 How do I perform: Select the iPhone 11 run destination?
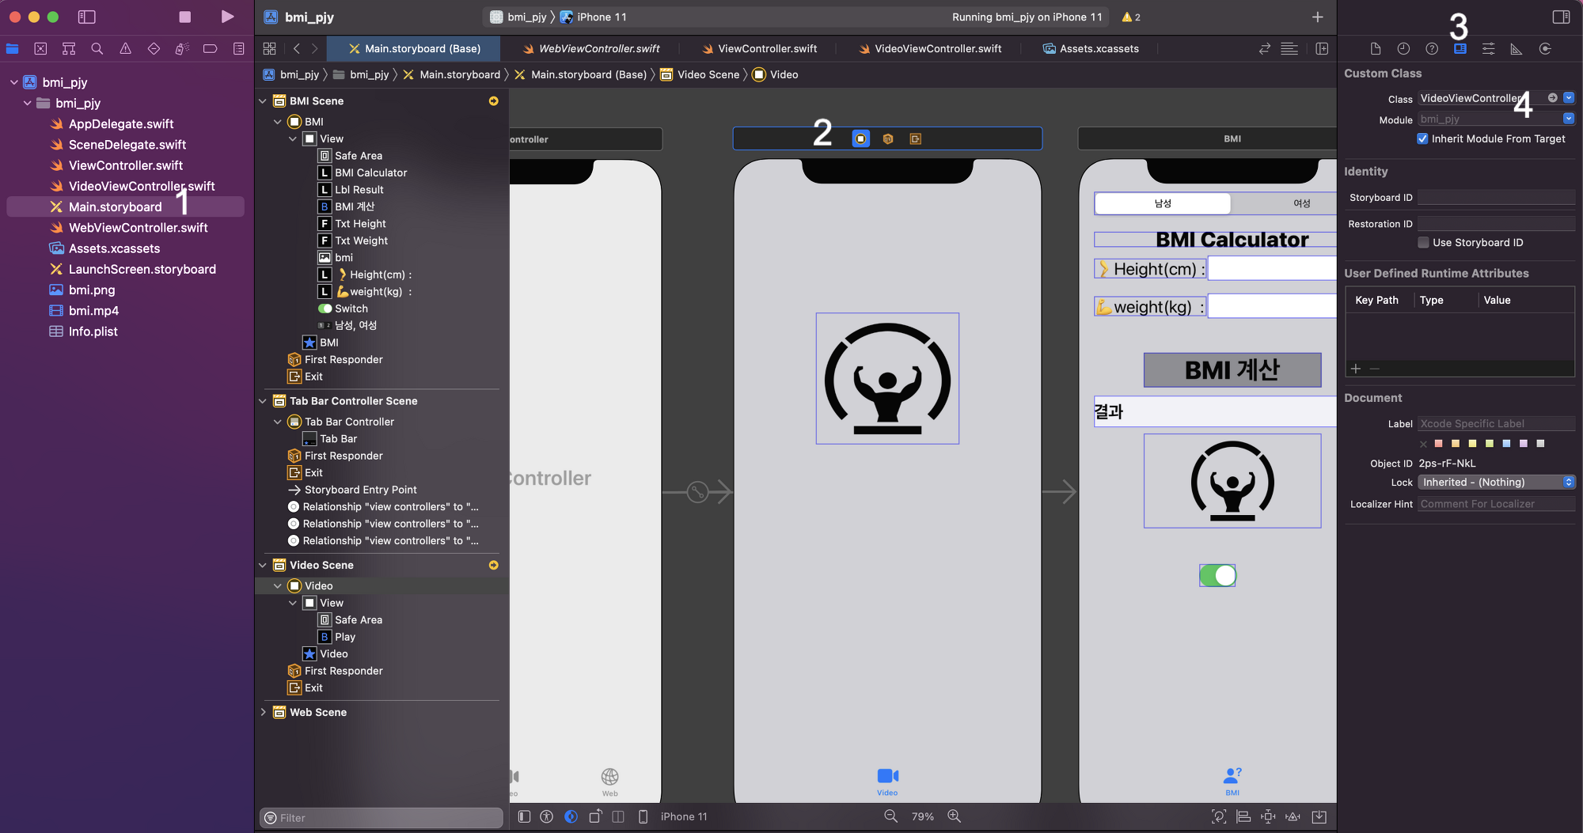coord(594,17)
